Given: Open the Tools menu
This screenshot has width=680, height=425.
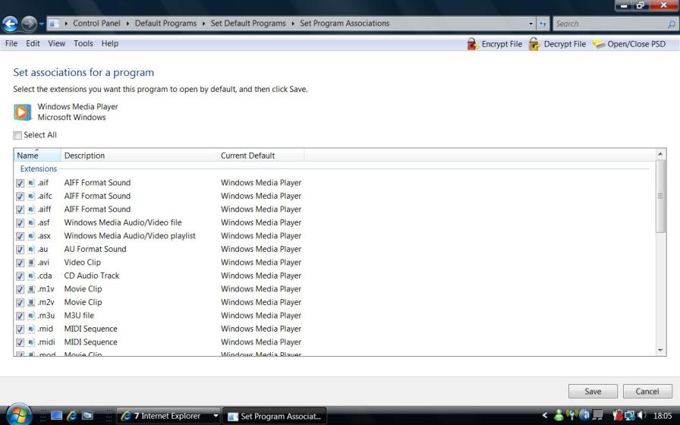Looking at the screenshot, I should tap(83, 44).
